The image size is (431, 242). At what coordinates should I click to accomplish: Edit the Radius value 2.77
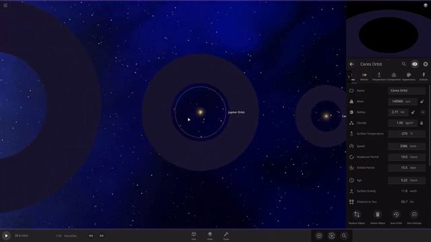tap(398, 112)
